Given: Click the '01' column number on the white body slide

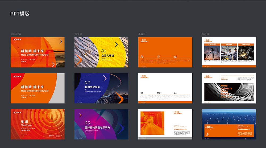Looking at the screenshot, I should [142, 93].
